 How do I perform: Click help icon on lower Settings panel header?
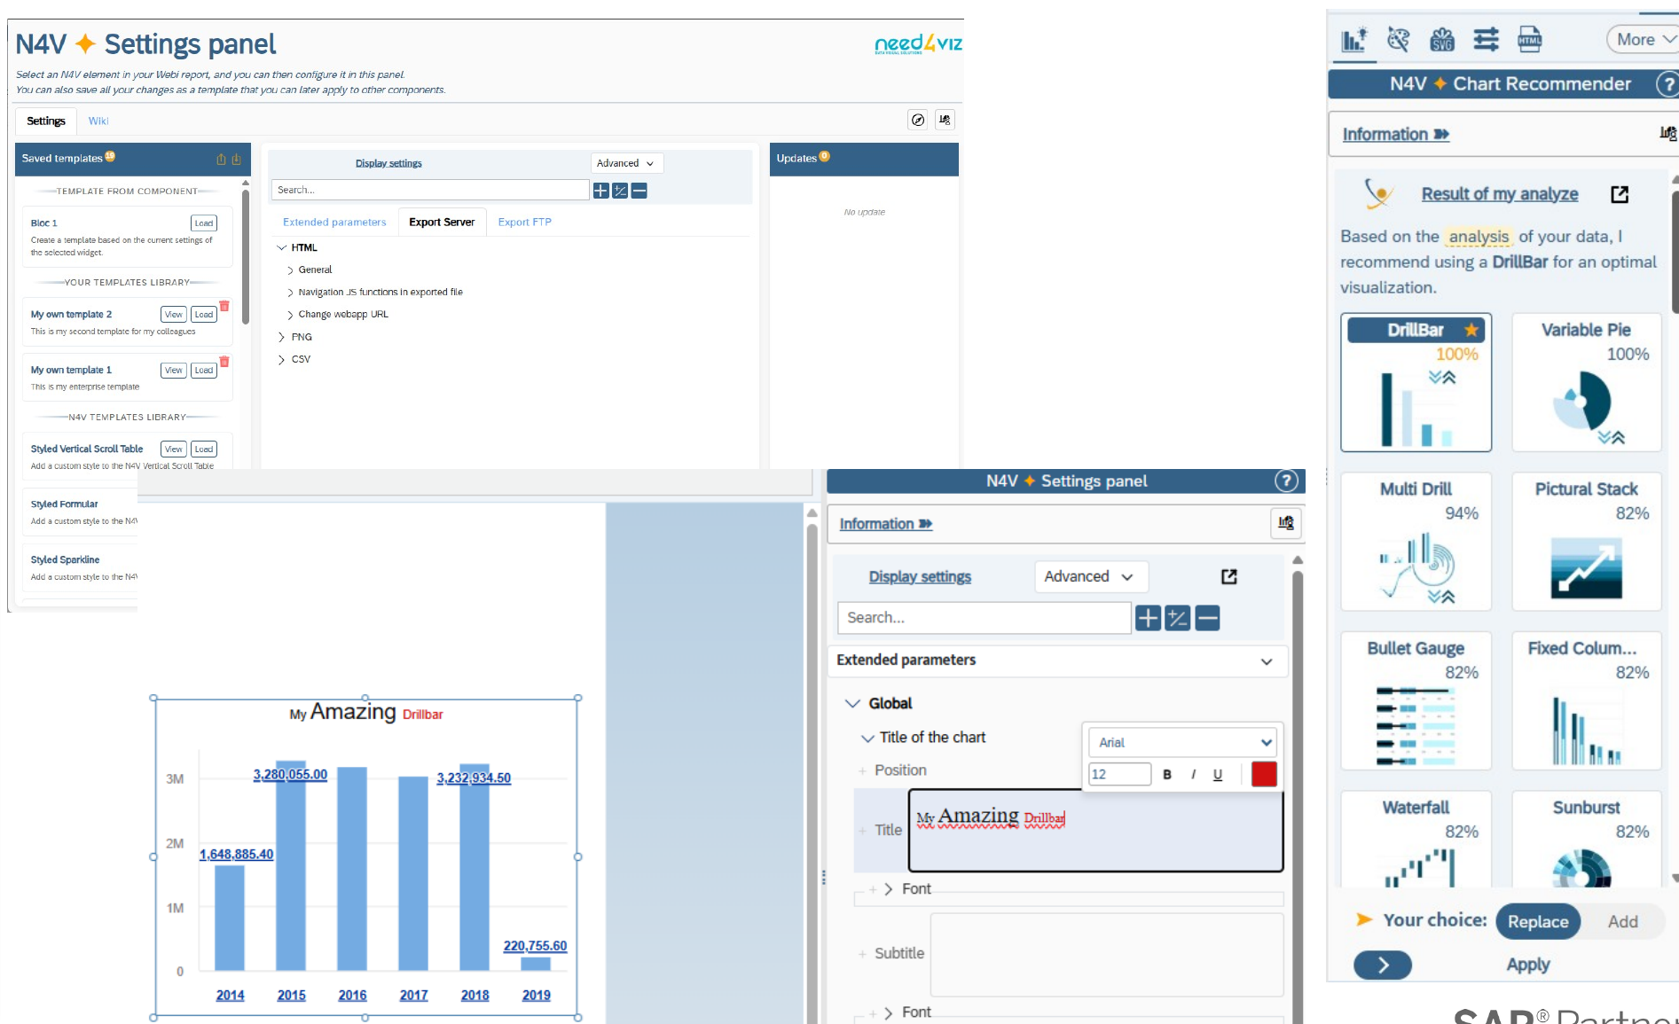click(1286, 481)
